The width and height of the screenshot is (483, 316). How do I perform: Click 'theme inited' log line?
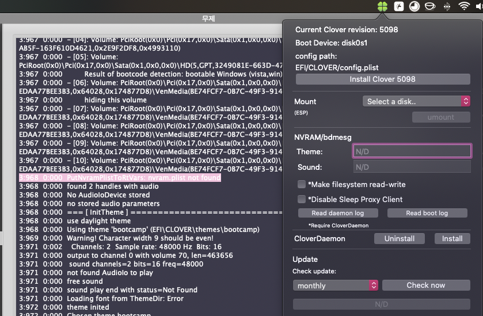pyautogui.click(x=64, y=307)
